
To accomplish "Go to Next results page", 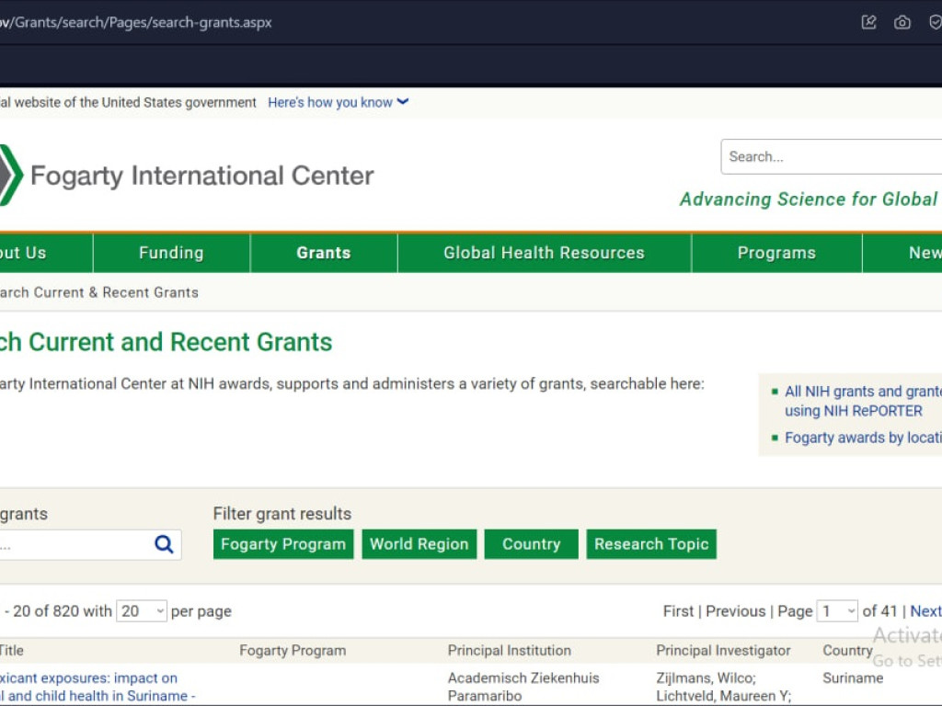I will (925, 611).
